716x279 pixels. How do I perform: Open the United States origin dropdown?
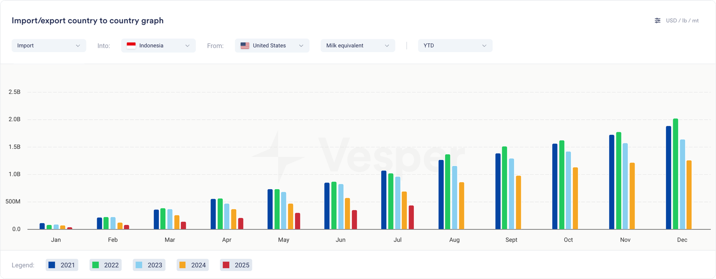[272, 46]
